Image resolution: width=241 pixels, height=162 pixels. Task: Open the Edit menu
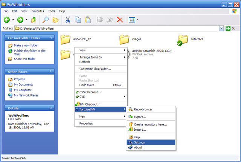15,11
